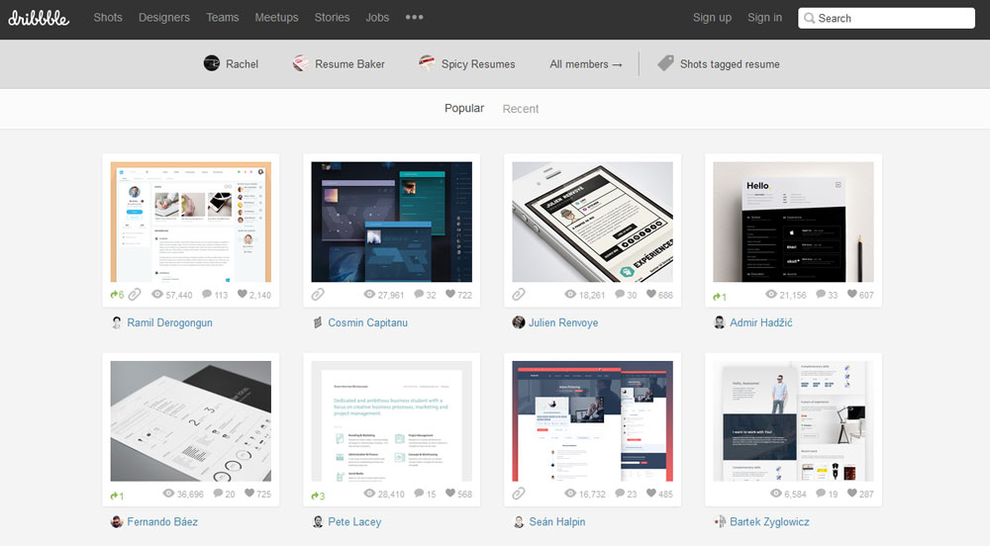Open Fernando Báez's shot thumbnail
The height and width of the screenshot is (546, 990).
[191, 421]
